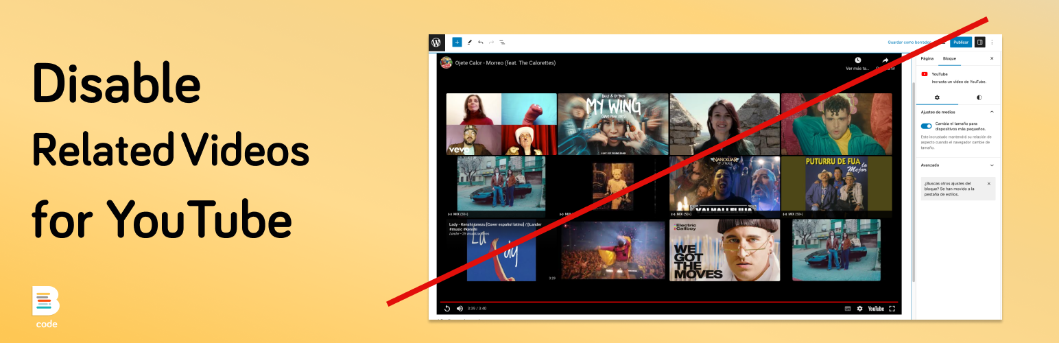Open the editor options three-dot menu
Screen dimensions: 1059x343
click(x=992, y=43)
